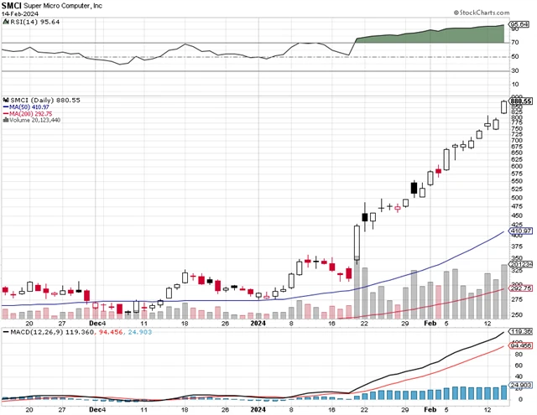Click the 50 level on the RSI axis

pos(514,56)
